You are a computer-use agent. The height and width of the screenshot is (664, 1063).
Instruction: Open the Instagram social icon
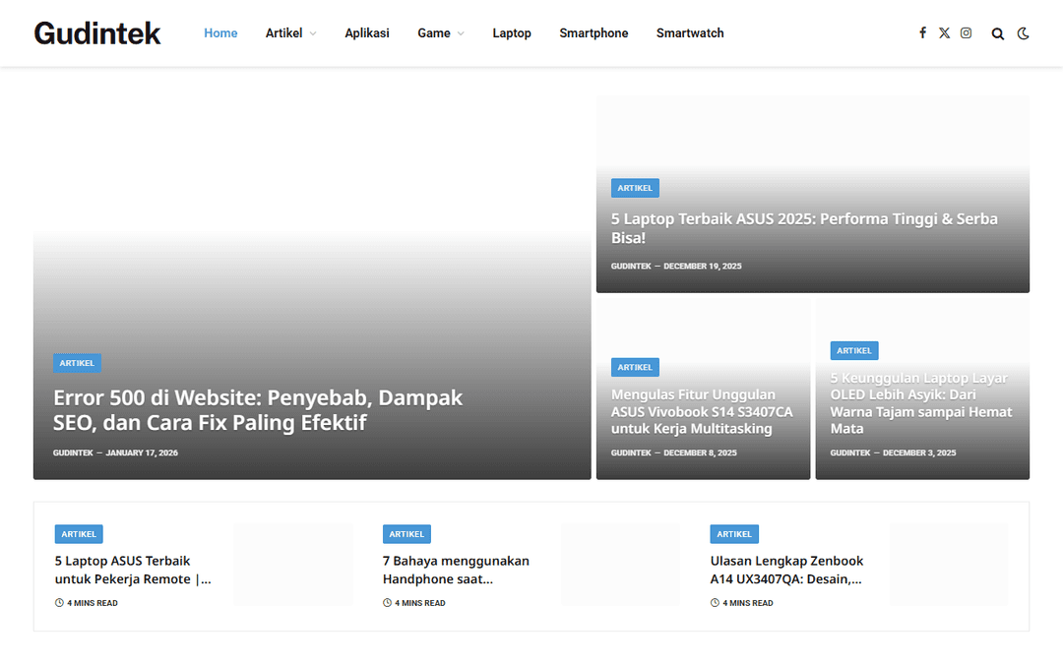[966, 32]
